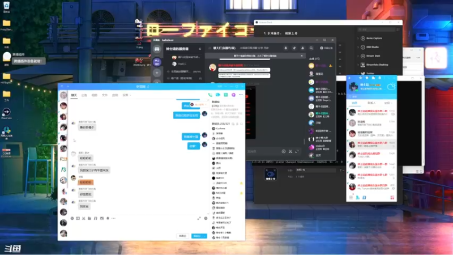The width and height of the screenshot is (453, 255).
Task: Select the contacts tab in QQ main panel
Action: tap(371, 103)
